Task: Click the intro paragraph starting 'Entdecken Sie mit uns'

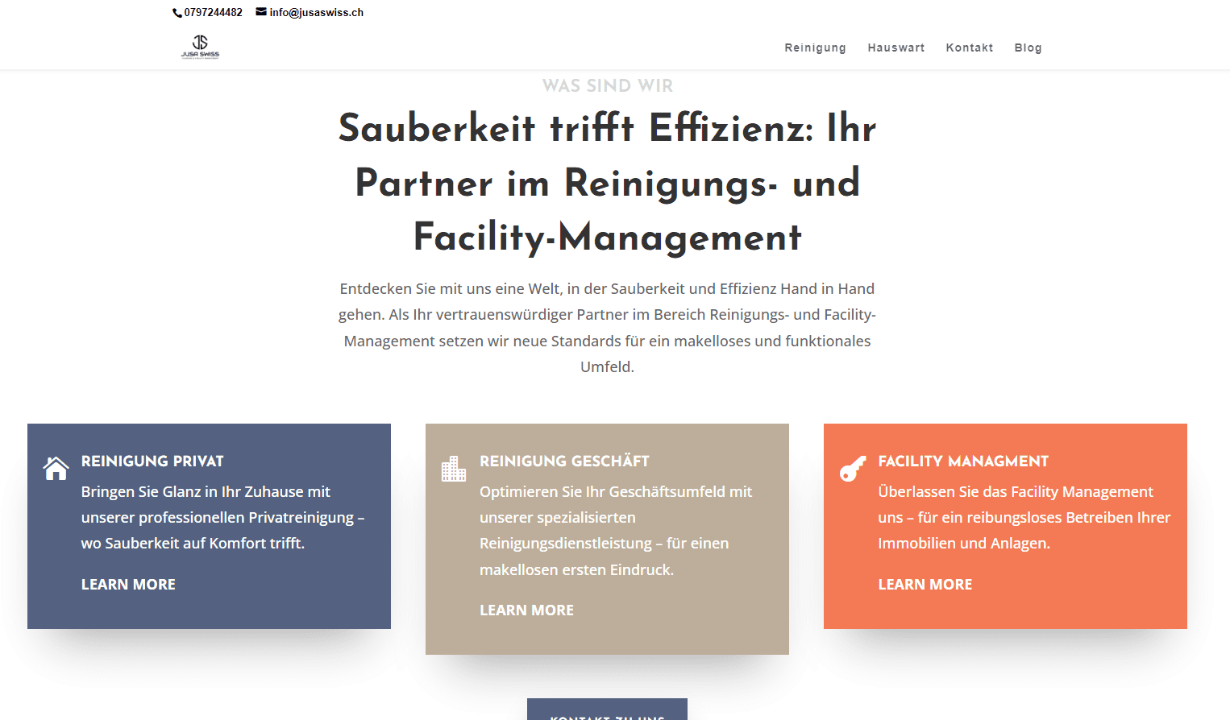Action: (x=607, y=328)
